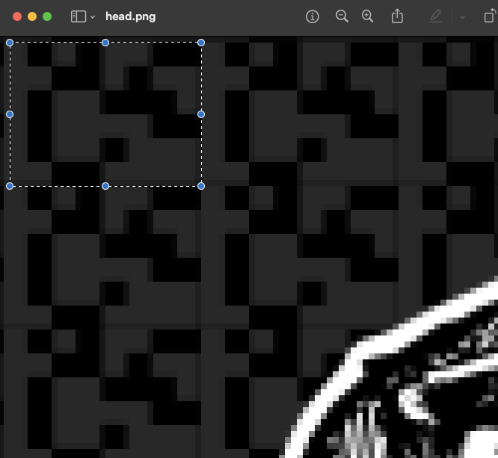Click the bottom-right selection handle

click(201, 186)
